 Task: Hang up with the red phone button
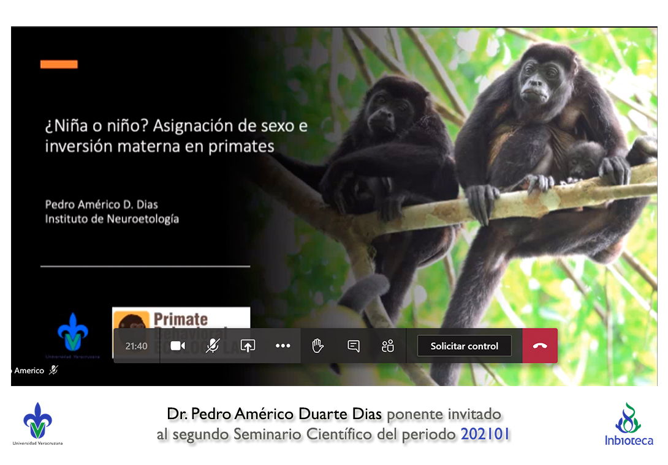click(539, 346)
